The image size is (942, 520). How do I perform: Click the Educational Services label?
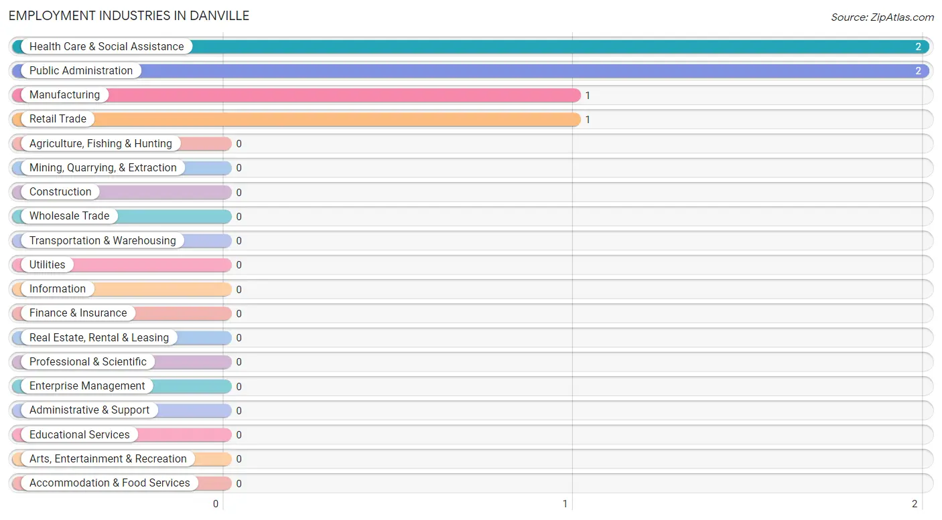80,434
